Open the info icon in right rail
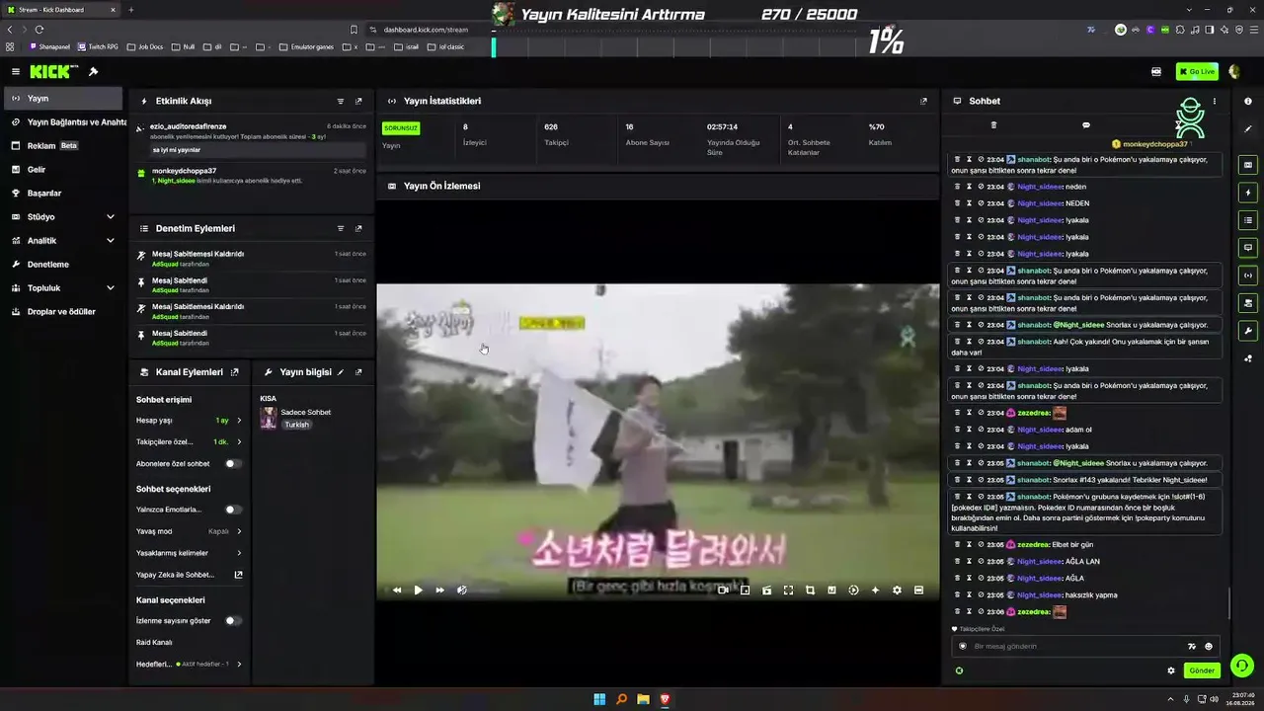This screenshot has width=1264, height=711. (x=1248, y=101)
